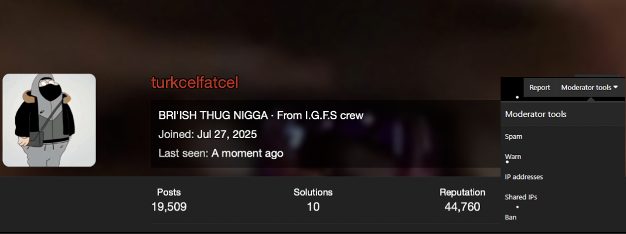
Task: Collapse the Moderator tools dropdown button
Action: (x=589, y=88)
